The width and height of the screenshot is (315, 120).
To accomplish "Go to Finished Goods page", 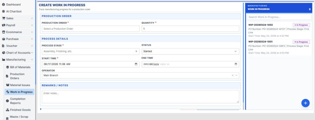I will click(x=19, y=110).
